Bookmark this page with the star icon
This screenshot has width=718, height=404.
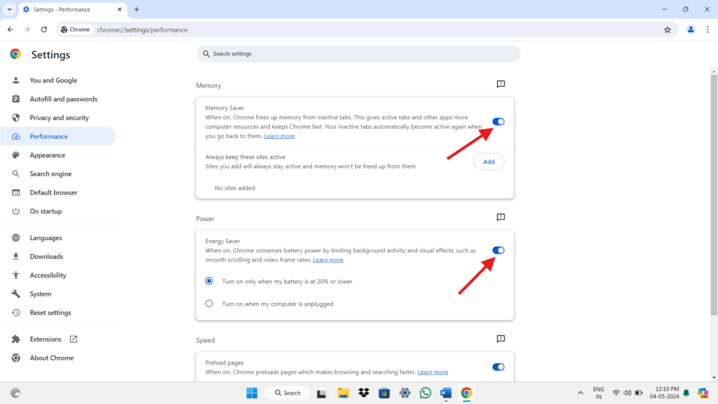click(668, 29)
